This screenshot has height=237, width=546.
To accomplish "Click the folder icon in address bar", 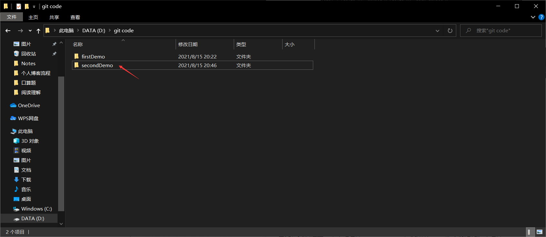I will tap(47, 31).
